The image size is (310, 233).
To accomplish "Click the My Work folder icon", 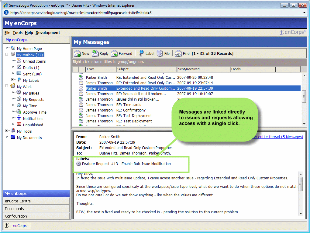I will coord(13,86).
